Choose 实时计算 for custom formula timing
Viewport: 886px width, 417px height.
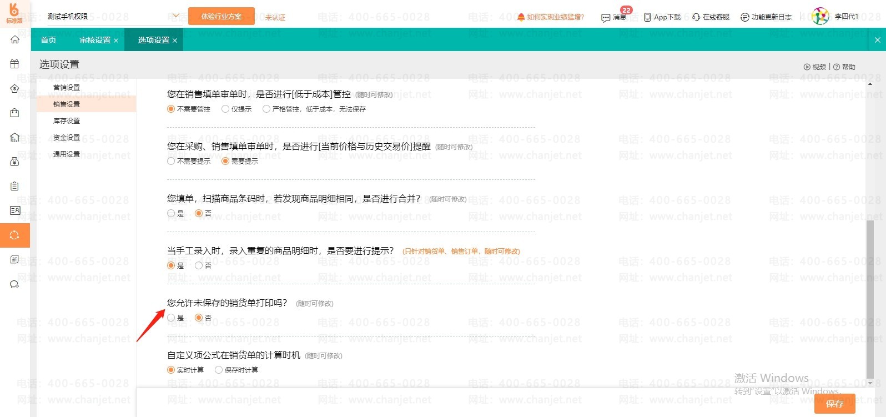point(171,370)
